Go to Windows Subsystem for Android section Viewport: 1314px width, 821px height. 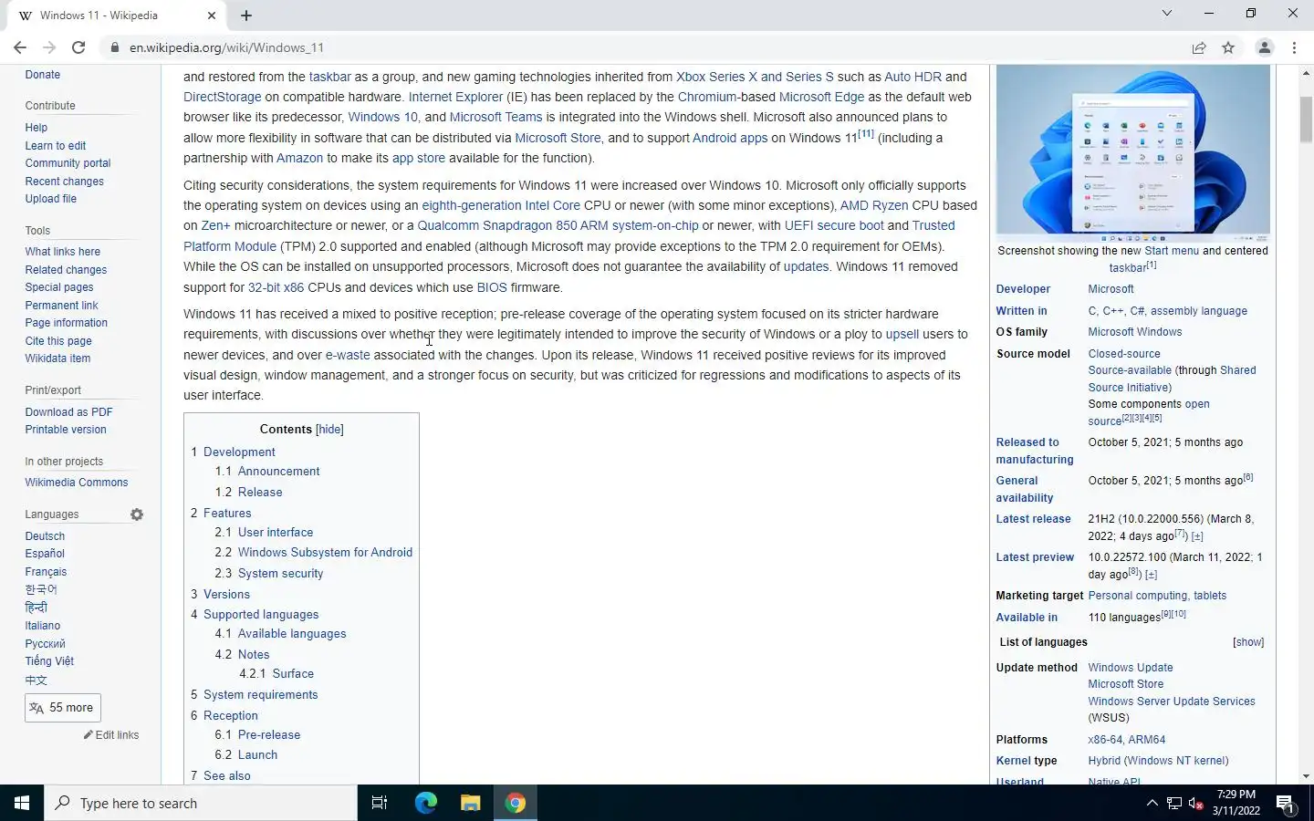pos(325,553)
